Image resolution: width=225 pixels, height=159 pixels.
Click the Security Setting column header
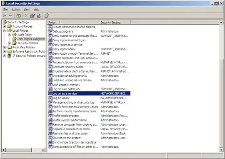(115, 22)
